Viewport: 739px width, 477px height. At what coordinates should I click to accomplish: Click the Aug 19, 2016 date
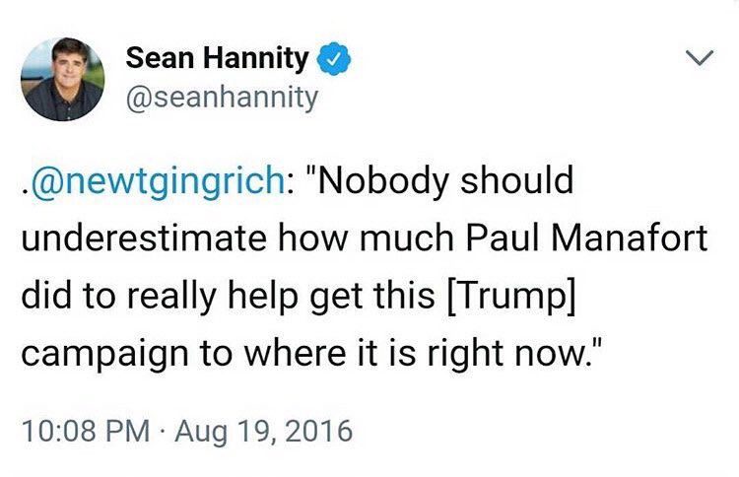tap(263, 432)
